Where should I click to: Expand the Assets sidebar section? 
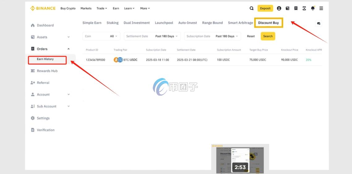click(x=68, y=37)
